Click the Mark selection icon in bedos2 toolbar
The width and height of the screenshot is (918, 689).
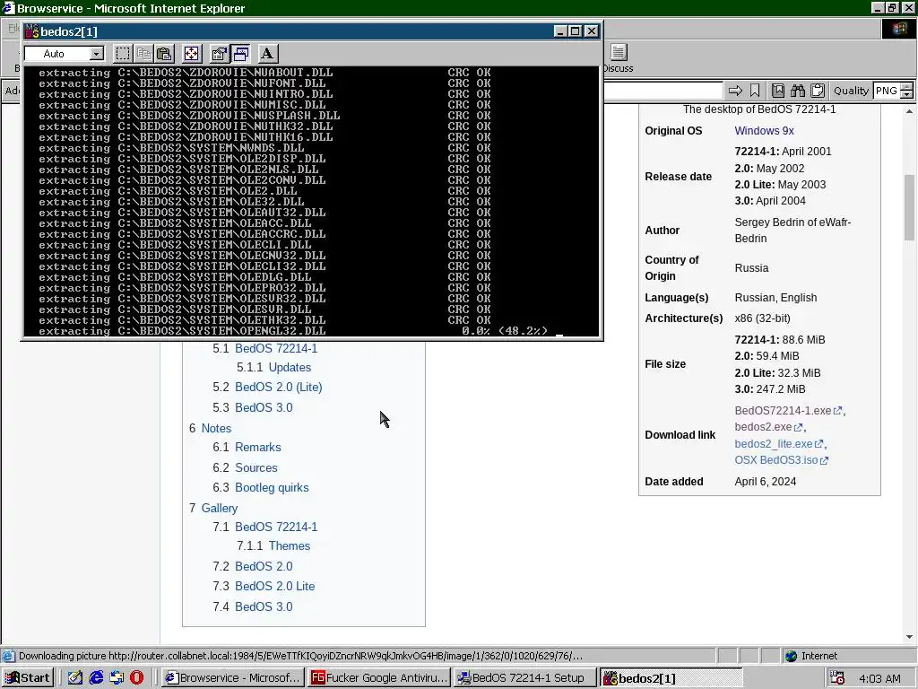[x=122, y=54]
